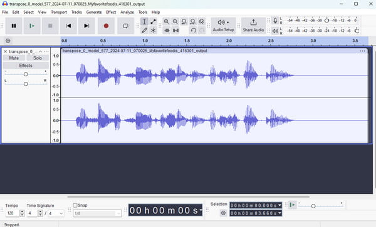Click the Zoom In magnifier

[166, 21]
